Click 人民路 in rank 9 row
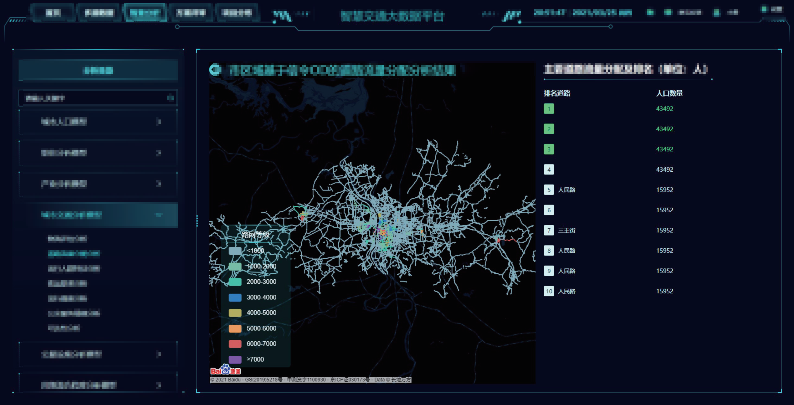794x405 pixels. coord(567,271)
